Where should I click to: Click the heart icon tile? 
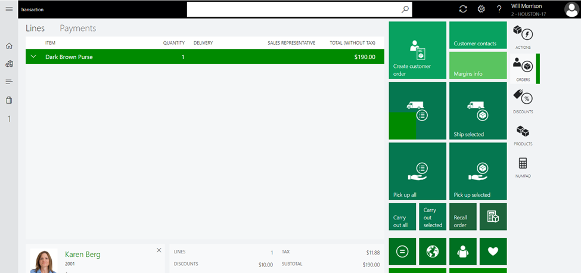pyautogui.click(x=493, y=252)
